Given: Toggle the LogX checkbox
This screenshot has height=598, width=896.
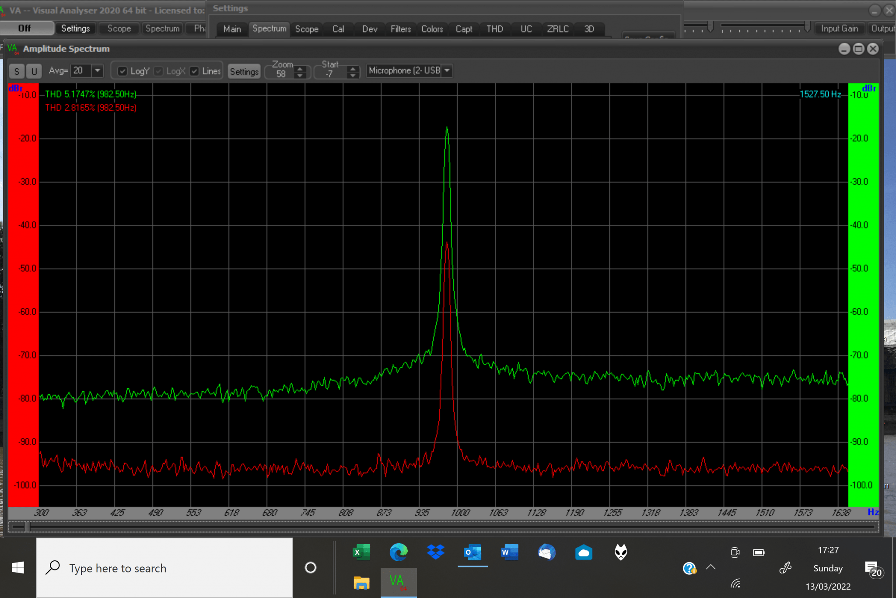Looking at the screenshot, I should click(x=158, y=71).
